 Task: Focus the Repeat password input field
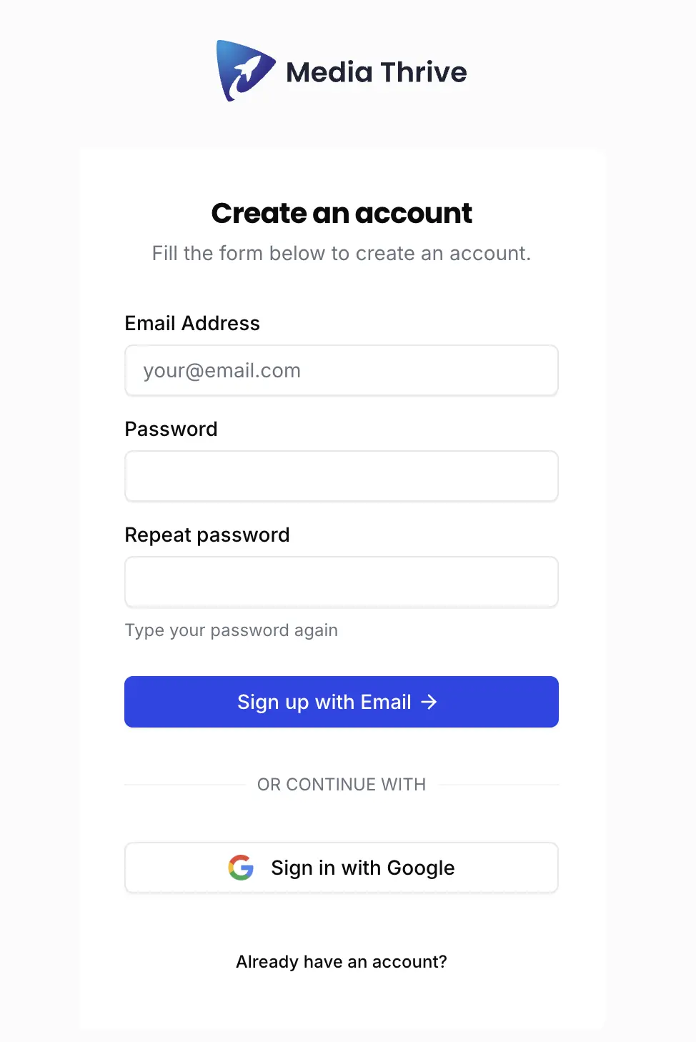coord(342,582)
